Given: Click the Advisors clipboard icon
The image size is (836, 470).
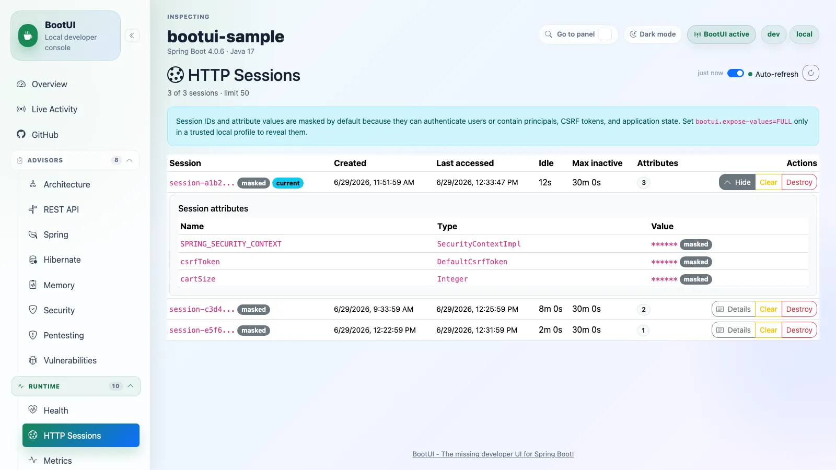Looking at the screenshot, I should pos(20,160).
